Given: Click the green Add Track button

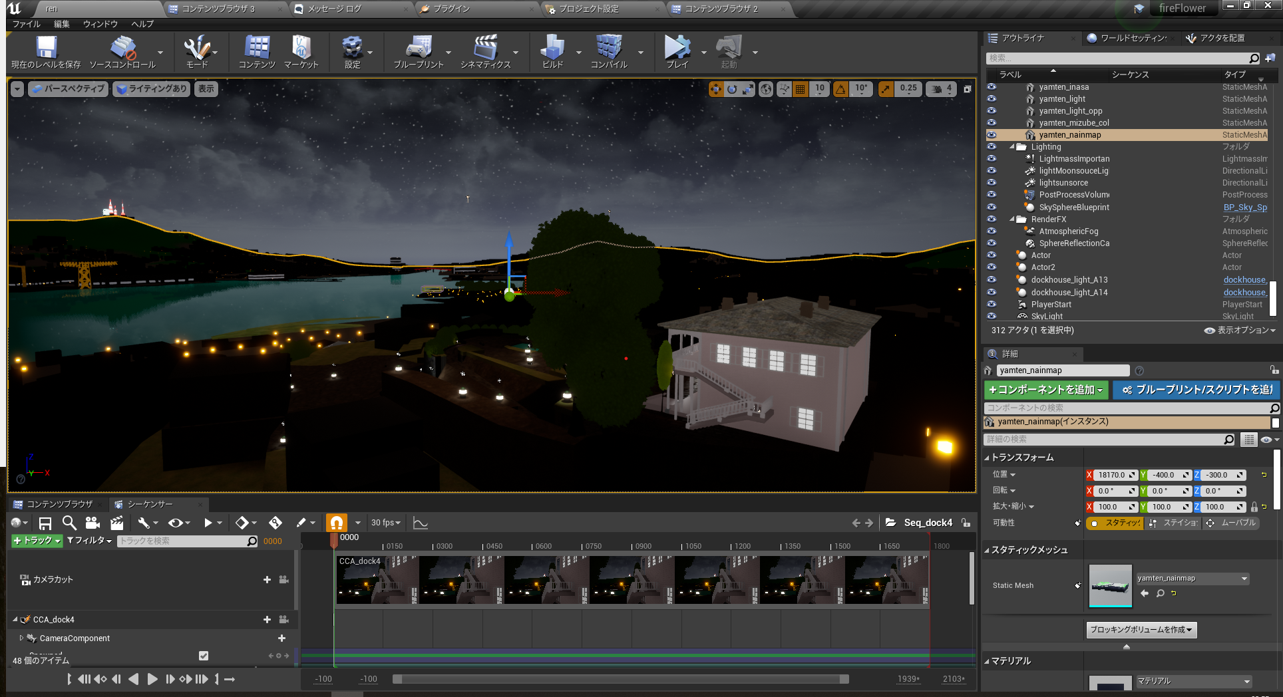Looking at the screenshot, I should point(37,541).
